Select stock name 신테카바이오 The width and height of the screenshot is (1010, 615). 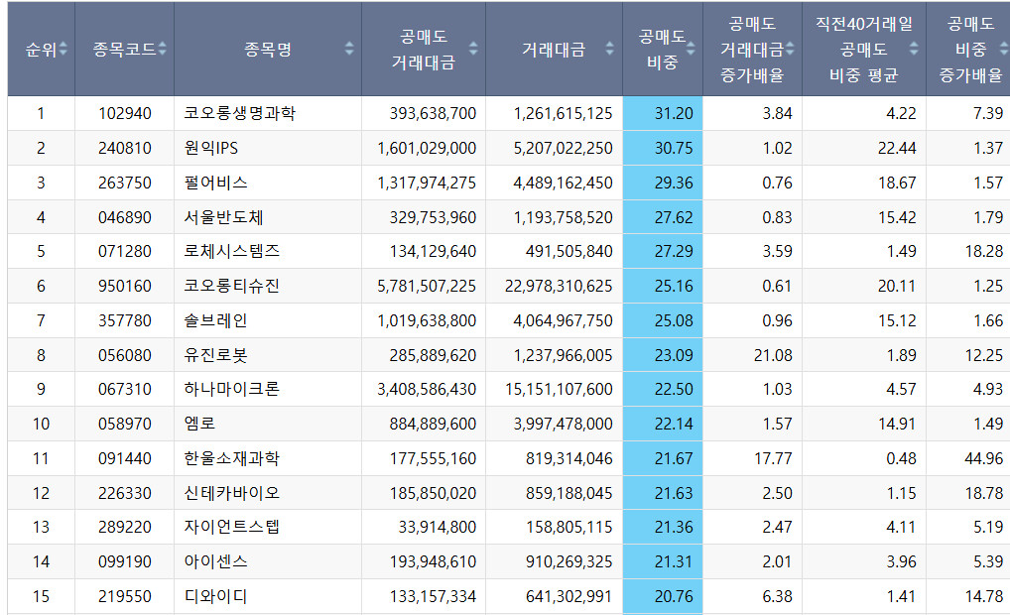click(x=232, y=493)
